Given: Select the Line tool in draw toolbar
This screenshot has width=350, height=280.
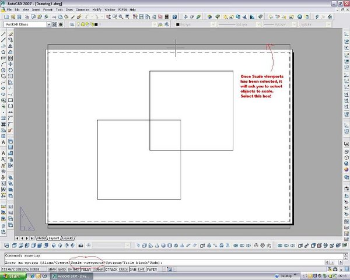Looking at the screenshot, I should (x=3, y=34).
